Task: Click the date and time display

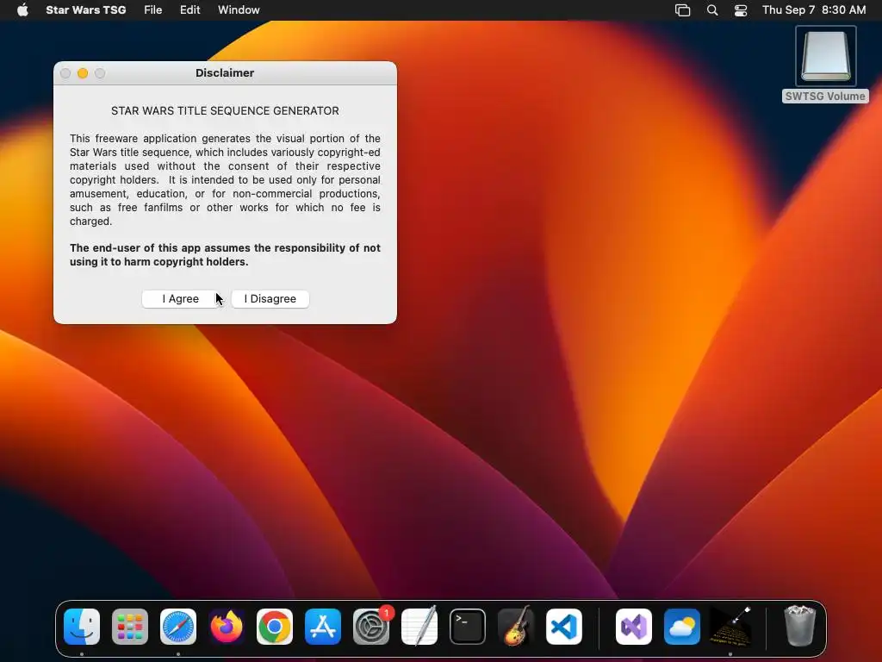Action: click(814, 10)
